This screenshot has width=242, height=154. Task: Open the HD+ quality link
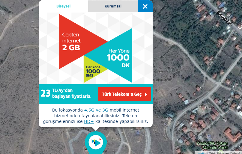pos(89,121)
